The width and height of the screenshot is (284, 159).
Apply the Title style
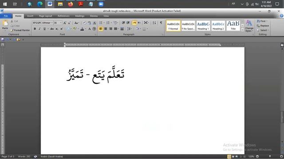[x=233, y=26]
